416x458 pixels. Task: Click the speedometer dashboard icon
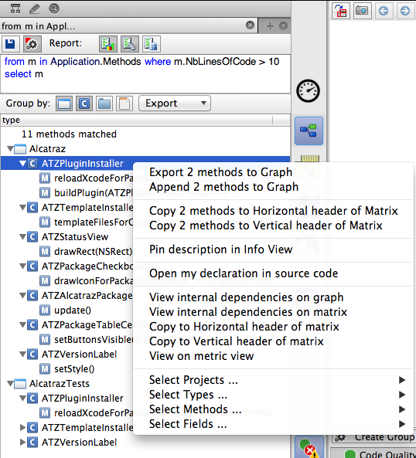[308, 91]
